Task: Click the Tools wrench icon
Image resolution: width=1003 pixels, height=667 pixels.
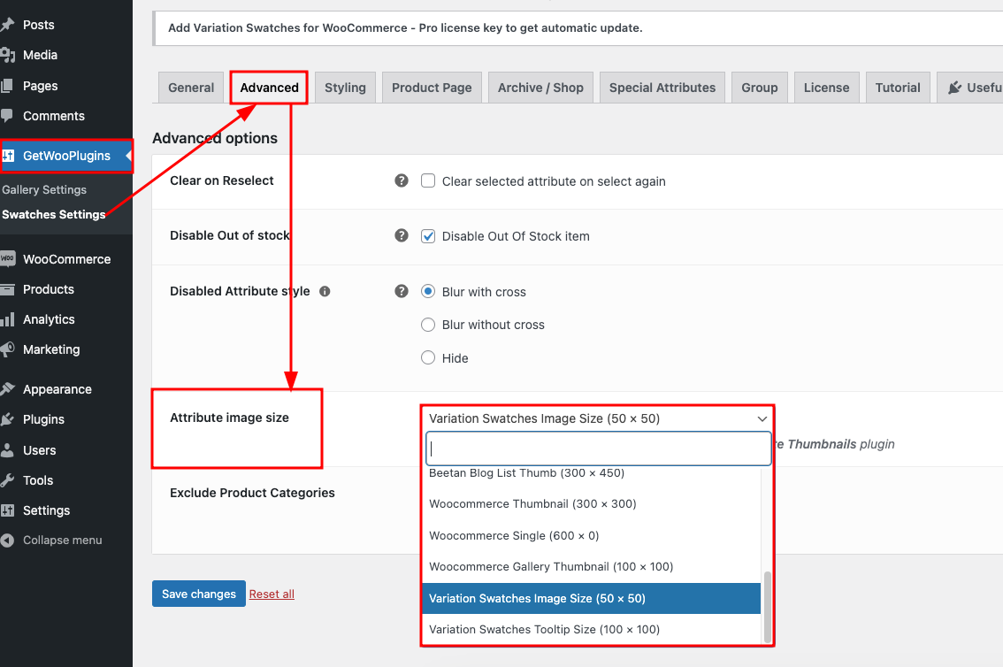Action: [x=7, y=480]
